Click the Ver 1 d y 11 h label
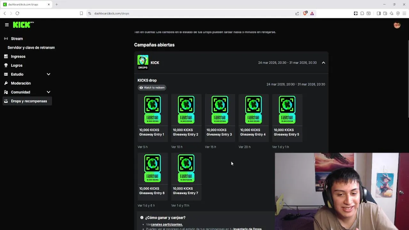Screen dimensions: 409x230 (x=180, y=206)
